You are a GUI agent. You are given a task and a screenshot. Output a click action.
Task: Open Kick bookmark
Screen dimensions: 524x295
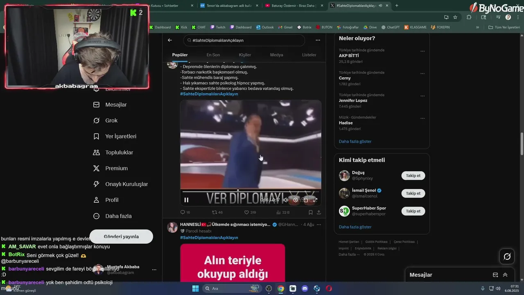pyautogui.click(x=181, y=27)
